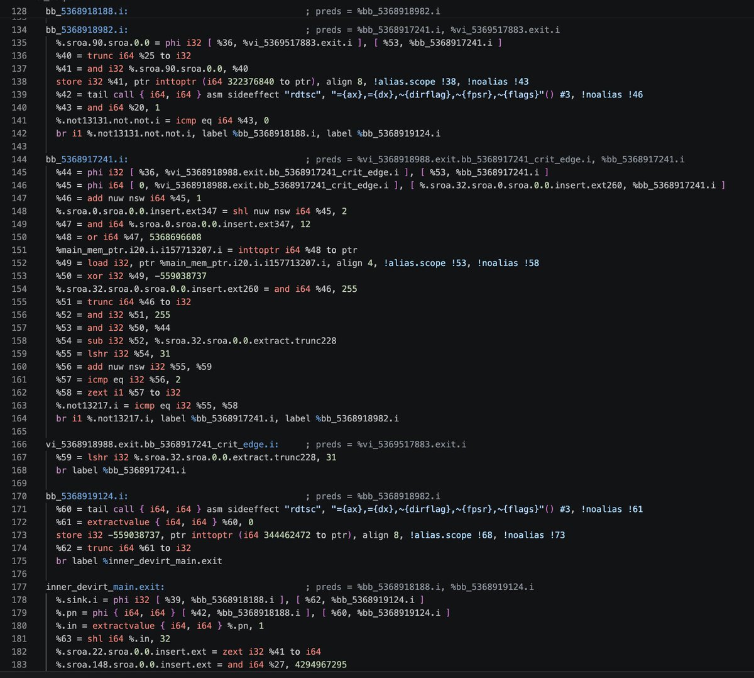This screenshot has width=754, height=678.
Task: Click the 'and i64 %27, 4294967295' line
Action: tap(201, 665)
